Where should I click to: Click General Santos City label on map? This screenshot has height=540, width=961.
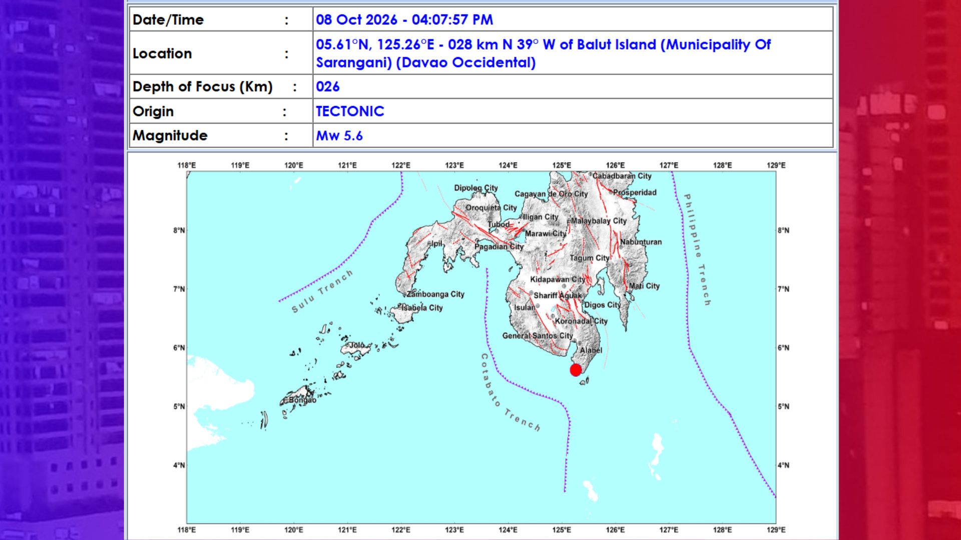pyautogui.click(x=538, y=335)
